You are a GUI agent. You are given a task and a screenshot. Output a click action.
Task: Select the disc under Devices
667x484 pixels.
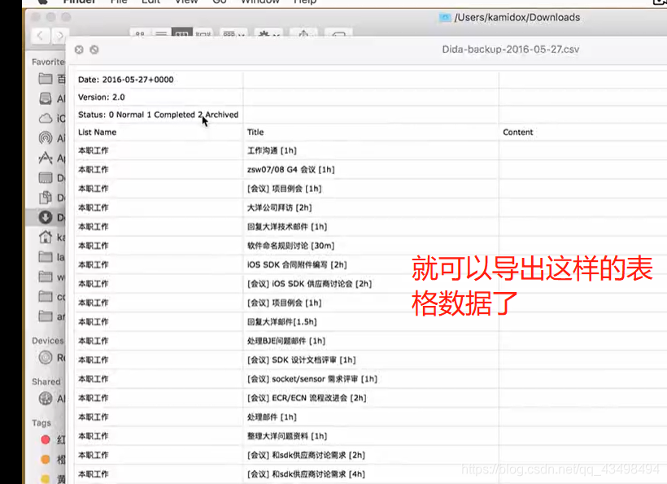tap(51, 358)
